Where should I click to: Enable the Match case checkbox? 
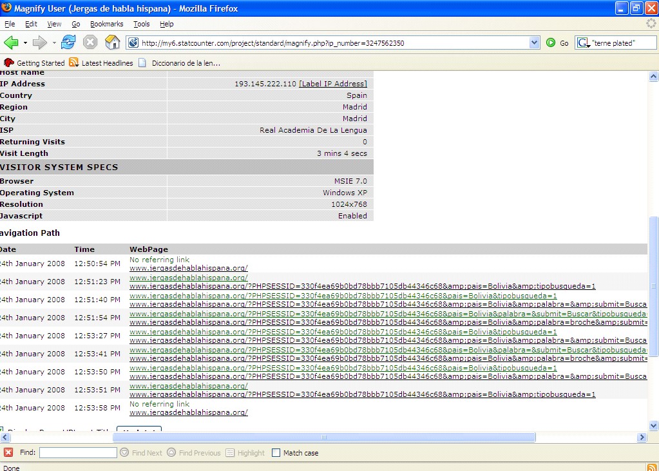pos(276,452)
